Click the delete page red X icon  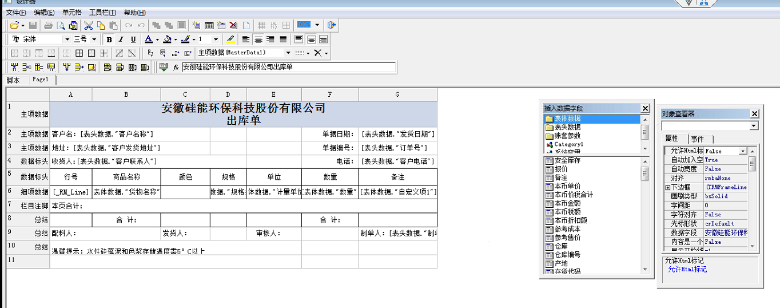pyautogui.click(x=233, y=25)
